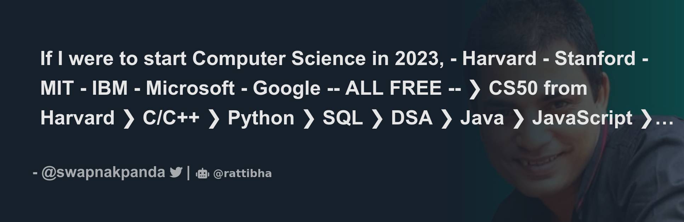Viewport: 684px width, 222px height.
Task: Click the text Computer Science in heading
Action: pyautogui.click(x=279, y=59)
